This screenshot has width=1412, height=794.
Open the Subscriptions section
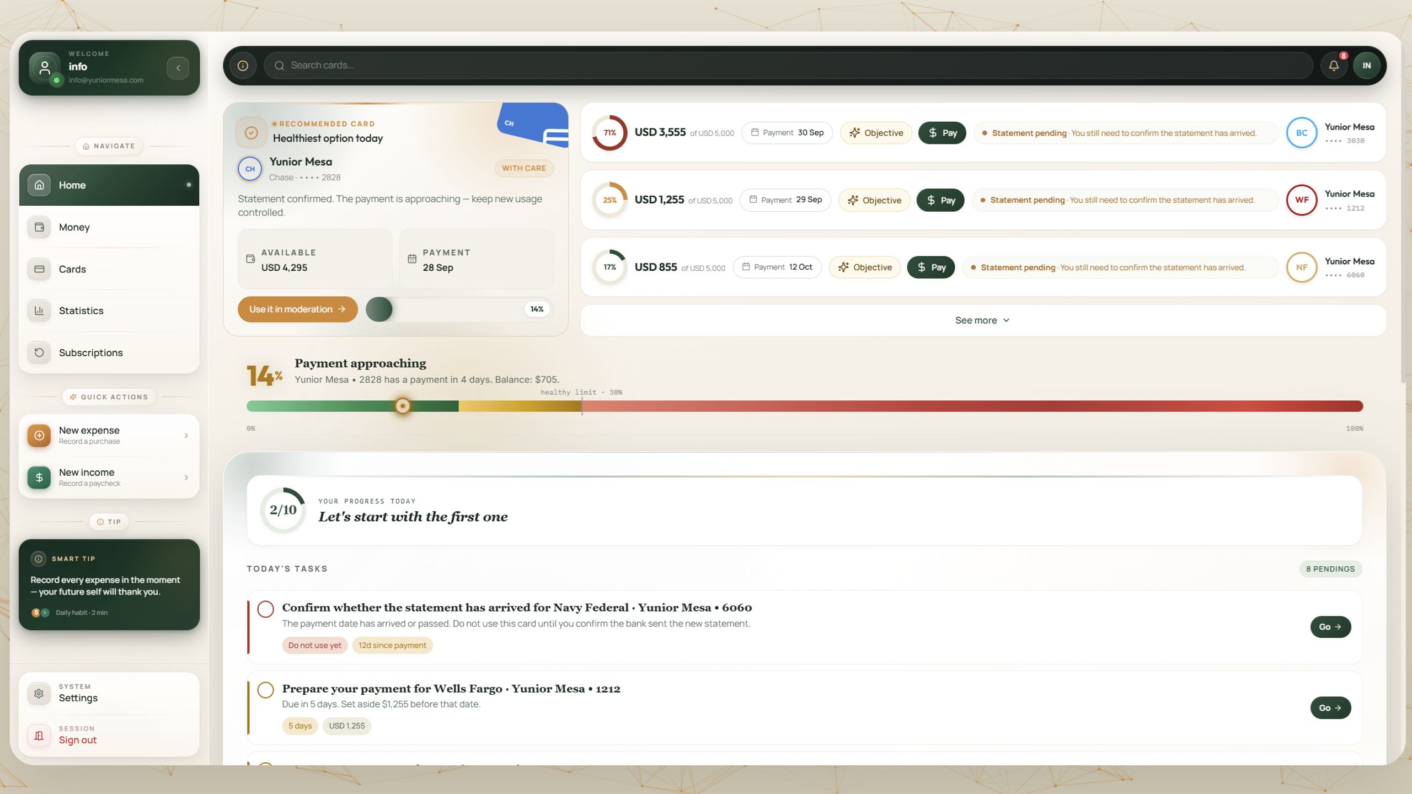pyautogui.click(x=109, y=353)
